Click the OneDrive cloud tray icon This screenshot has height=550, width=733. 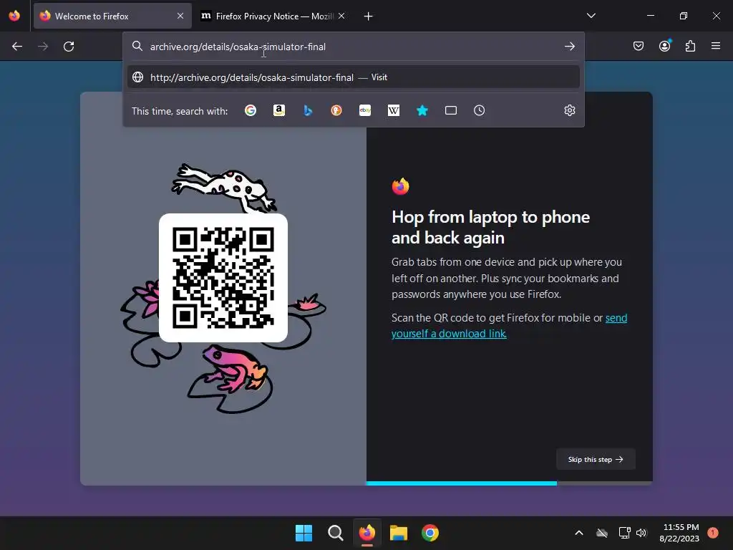(602, 533)
